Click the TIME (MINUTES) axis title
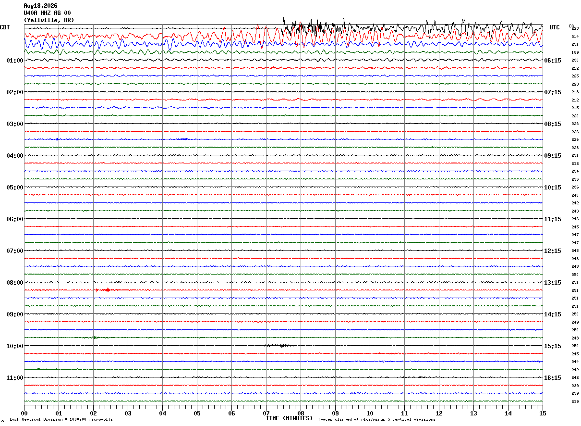Viewport: 581px width, 426px height. click(289, 418)
